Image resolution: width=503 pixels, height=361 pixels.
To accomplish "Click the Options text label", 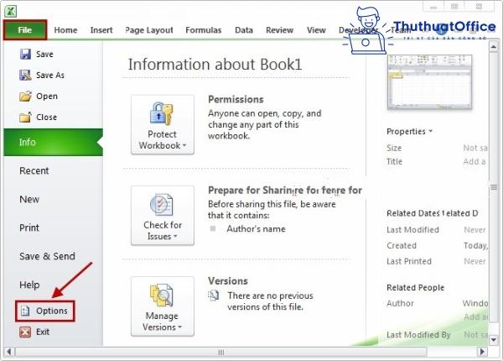I will 52,311.
